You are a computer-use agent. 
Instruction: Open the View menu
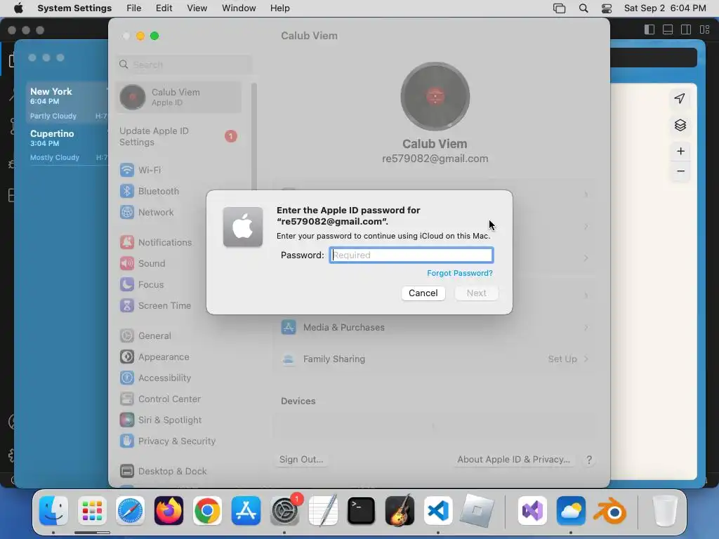(x=197, y=8)
